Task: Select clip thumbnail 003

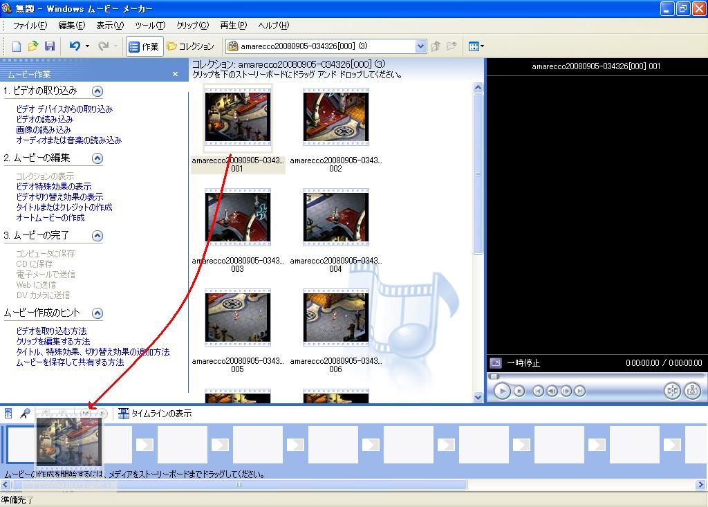Action: coord(238,217)
